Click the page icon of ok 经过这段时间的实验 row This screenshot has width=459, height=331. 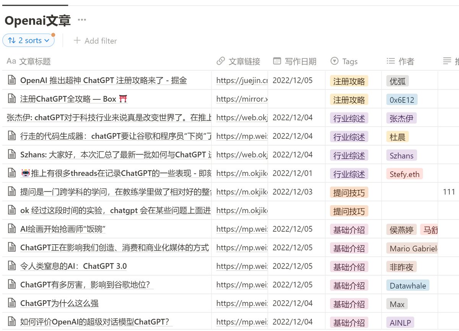(x=12, y=210)
